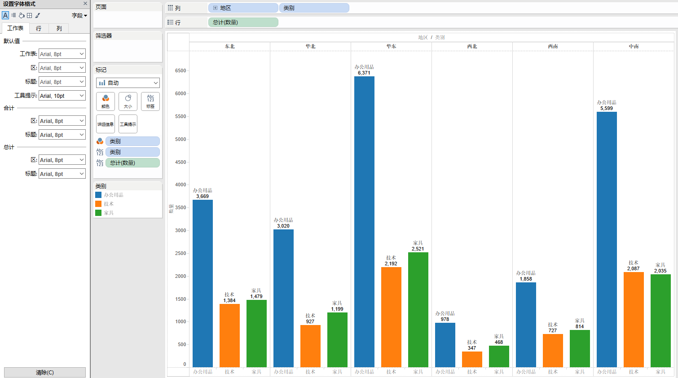Click the 列 shelf columns icon
This screenshot has width=678, height=378.
click(171, 8)
